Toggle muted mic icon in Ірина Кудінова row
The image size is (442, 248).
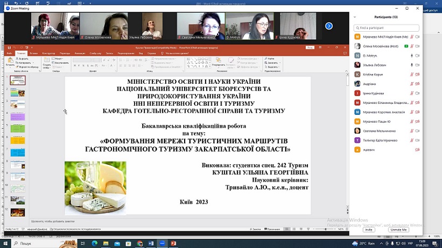click(x=411, y=93)
